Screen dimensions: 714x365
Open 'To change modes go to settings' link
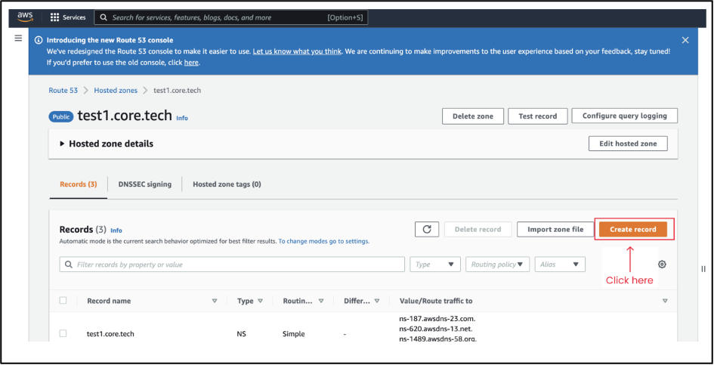tap(324, 241)
